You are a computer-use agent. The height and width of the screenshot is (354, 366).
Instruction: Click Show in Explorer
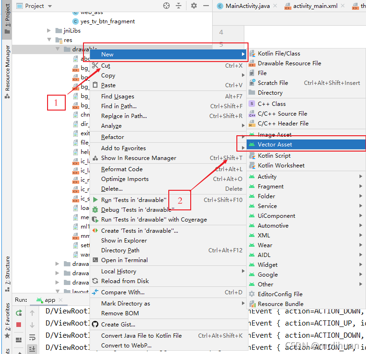pyautogui.click(x=168, y=240)
